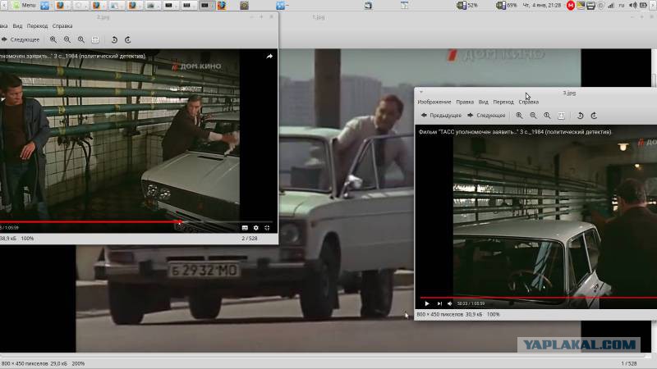Open Вид menu in 3.jpg window

pos(483,102)
